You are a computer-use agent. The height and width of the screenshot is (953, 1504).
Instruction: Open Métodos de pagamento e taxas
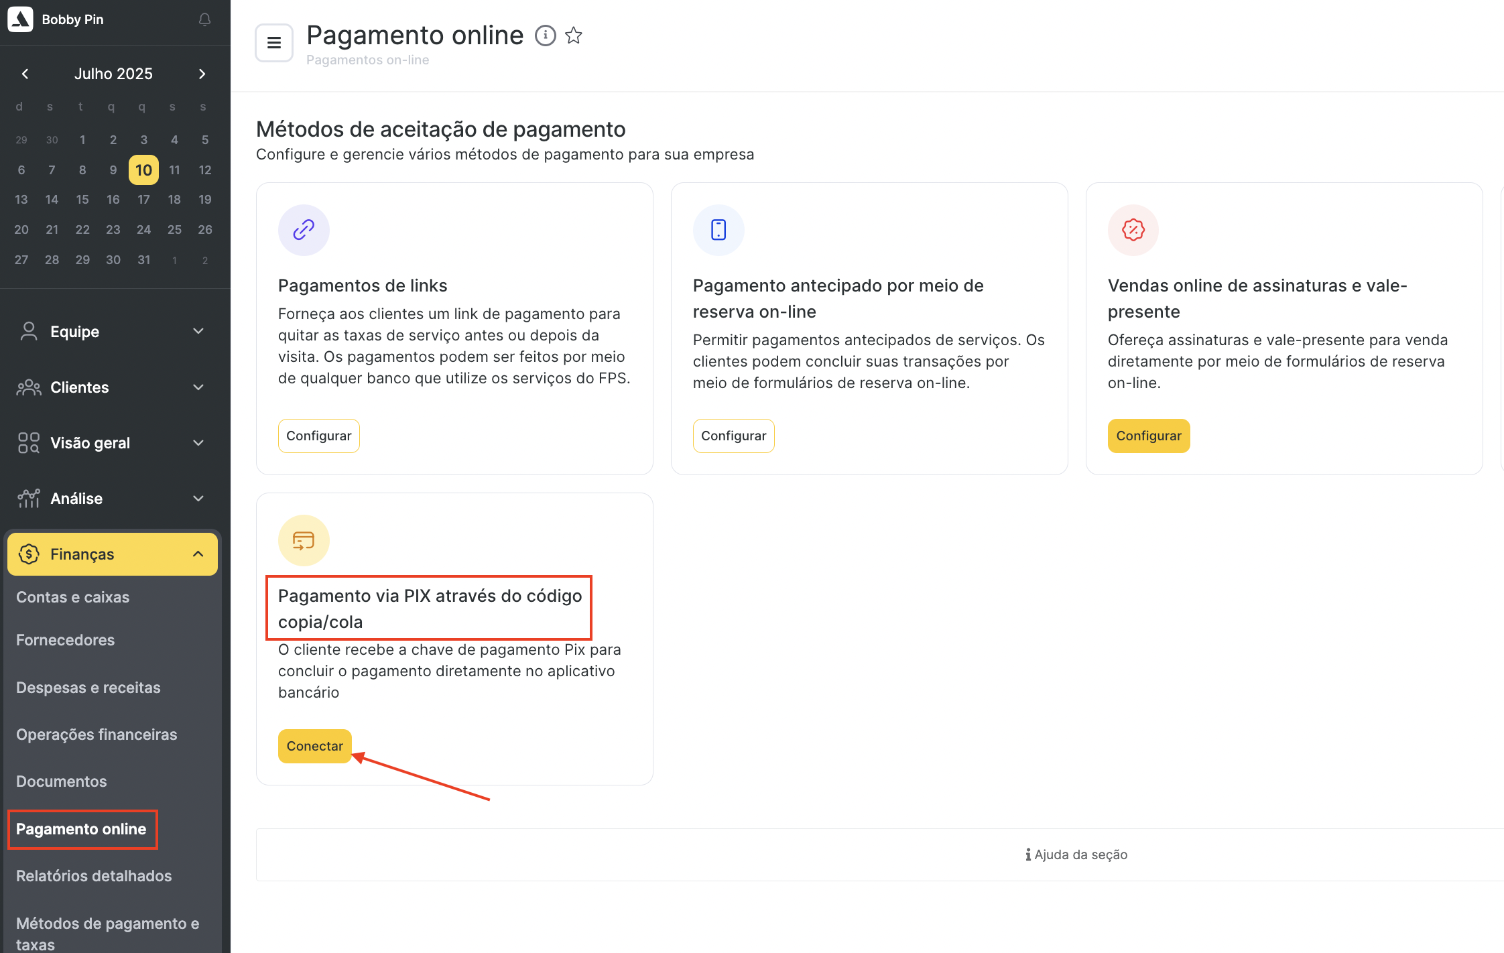point(108,934)
